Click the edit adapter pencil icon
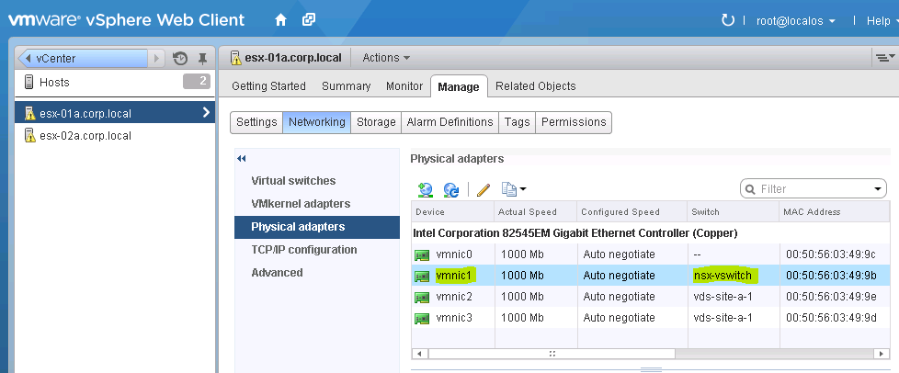Image resolution: width=899 pixels, height=373 pixels. pos(484,189)
